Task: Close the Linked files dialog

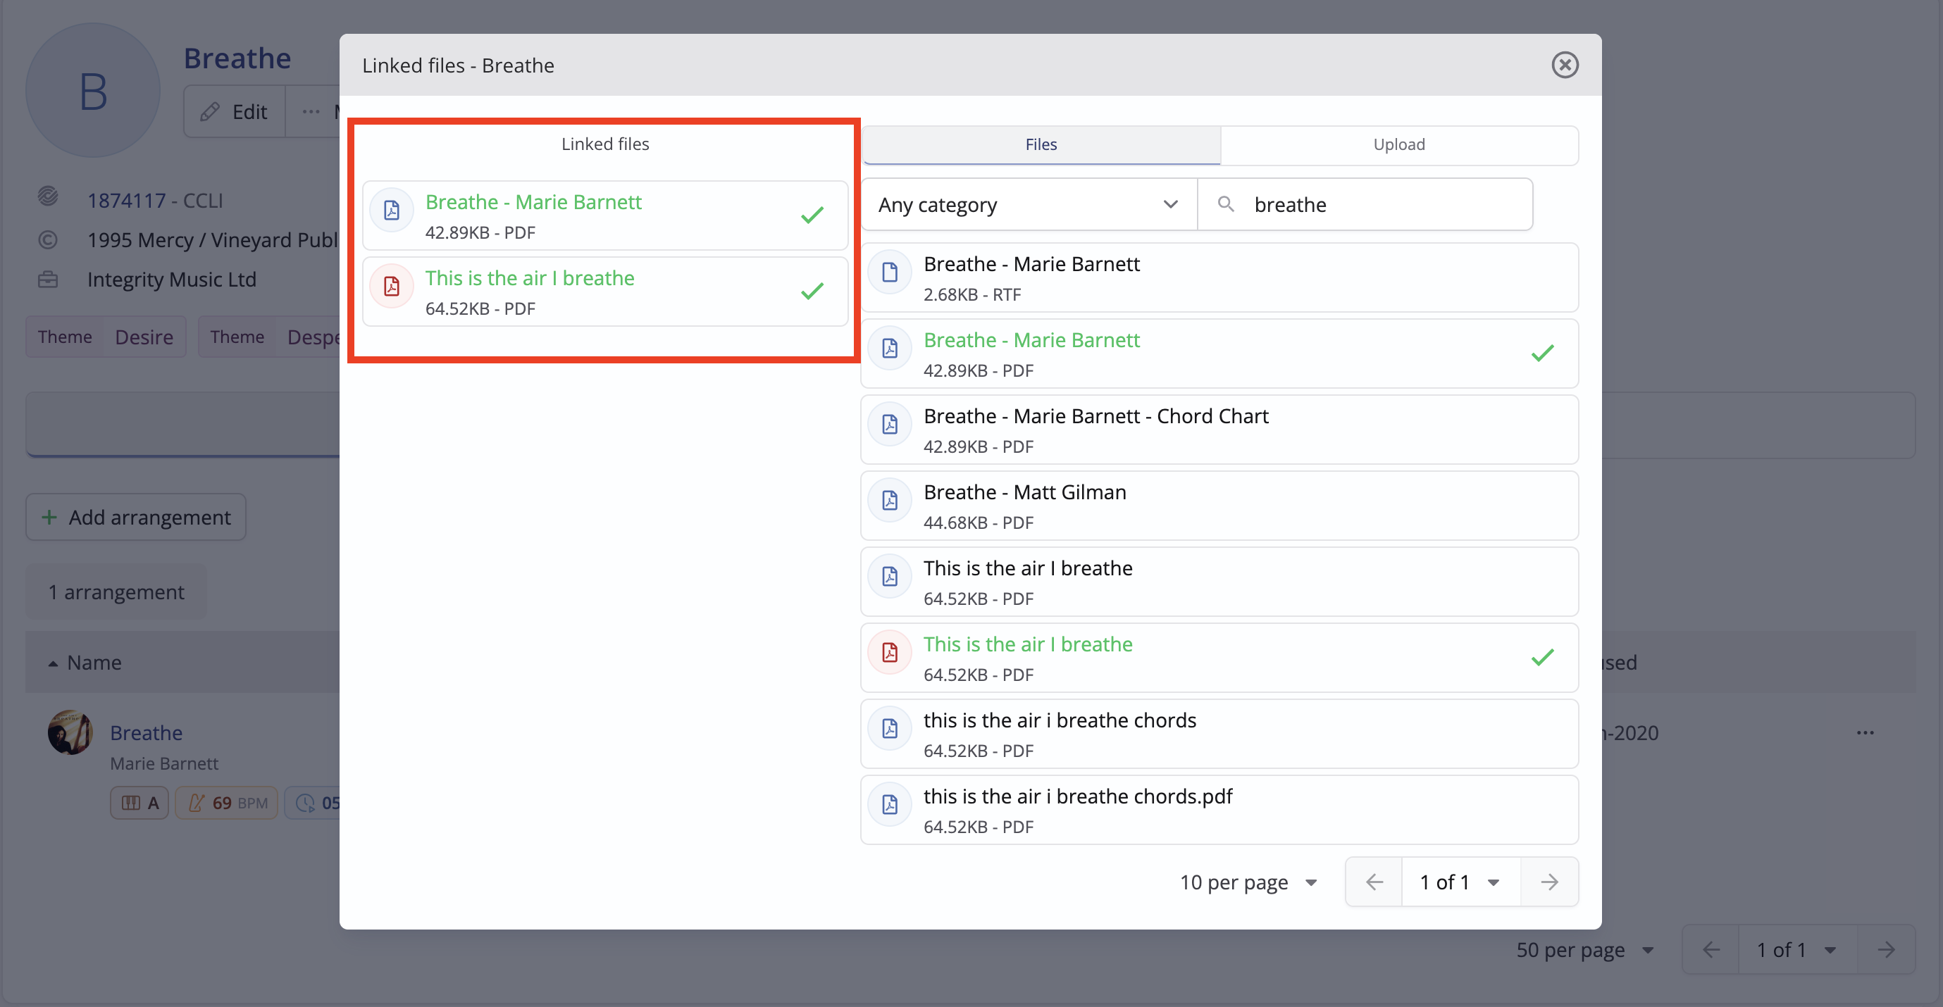Action: pyautogui.click(x=1565, y=65)
